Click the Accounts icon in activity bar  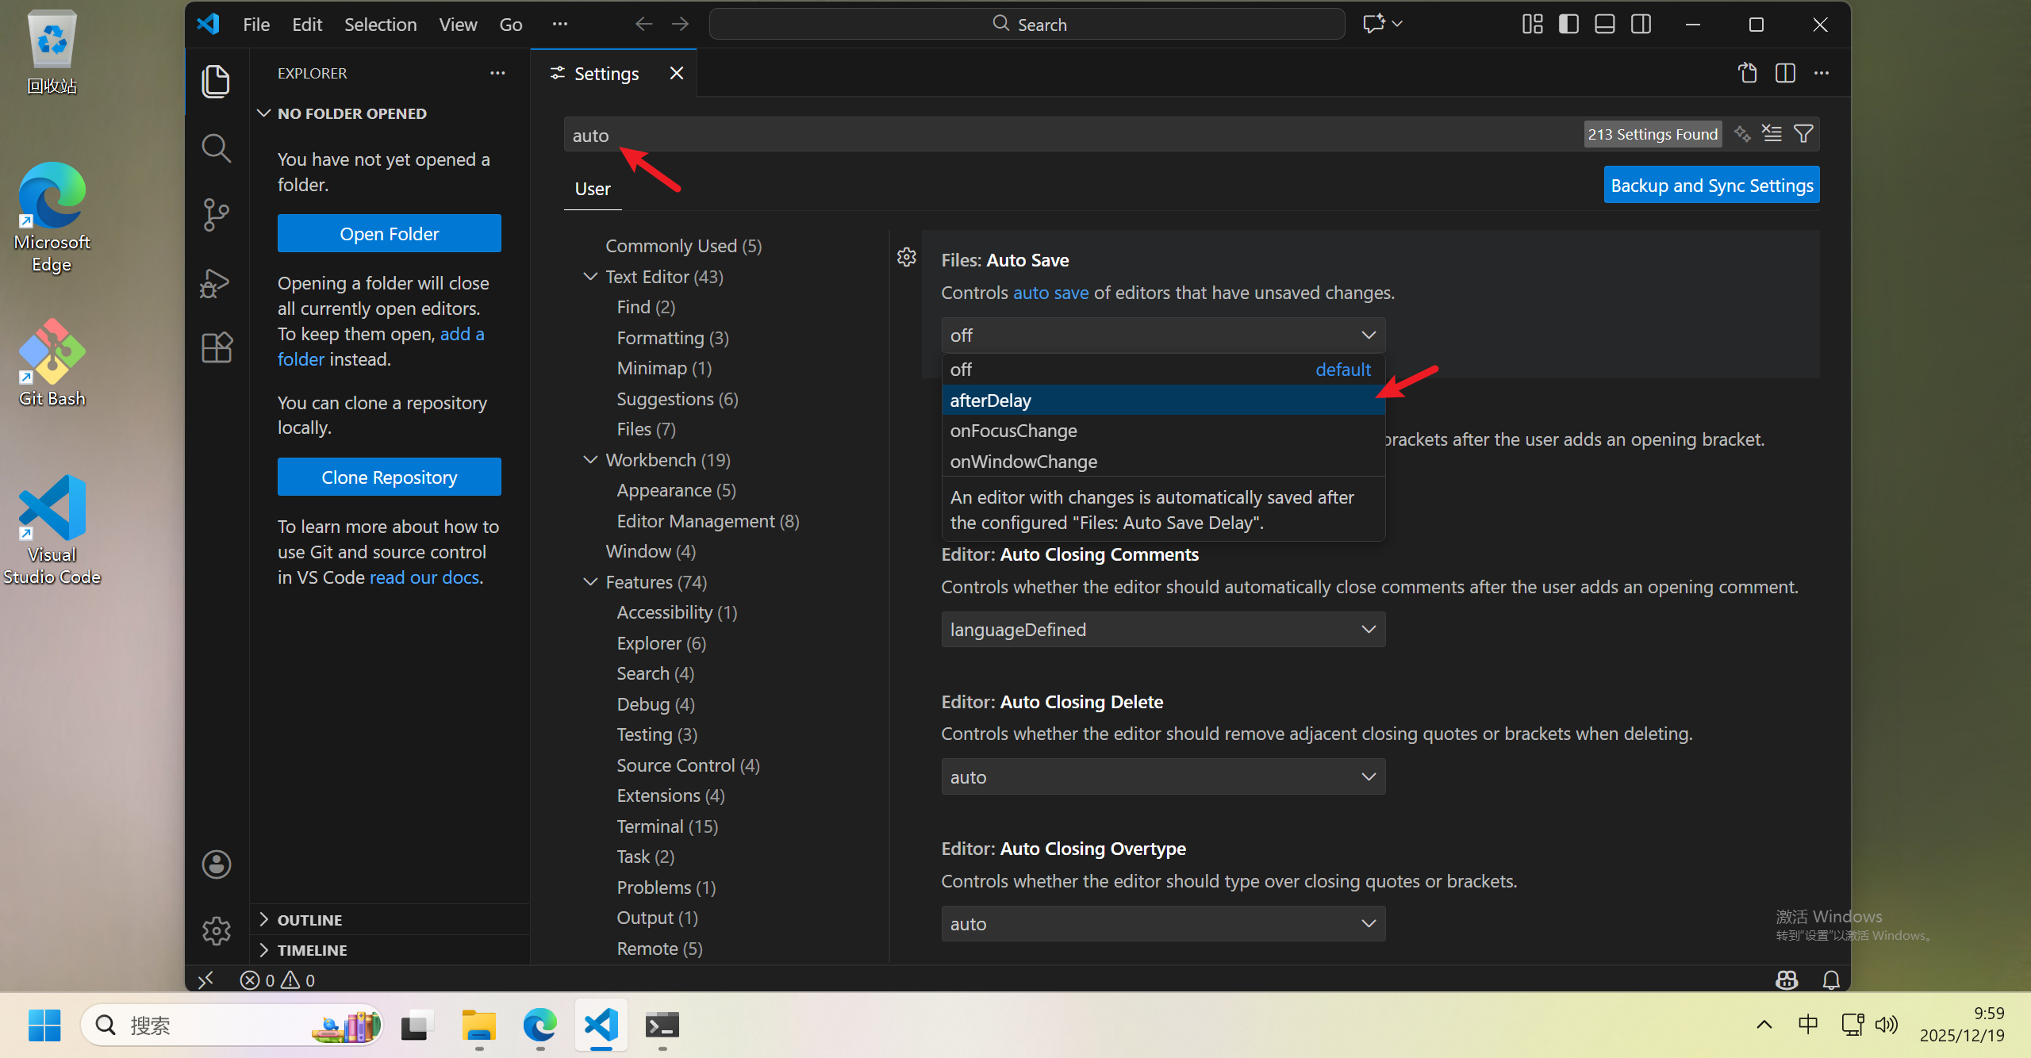click(x=216, y=864)
